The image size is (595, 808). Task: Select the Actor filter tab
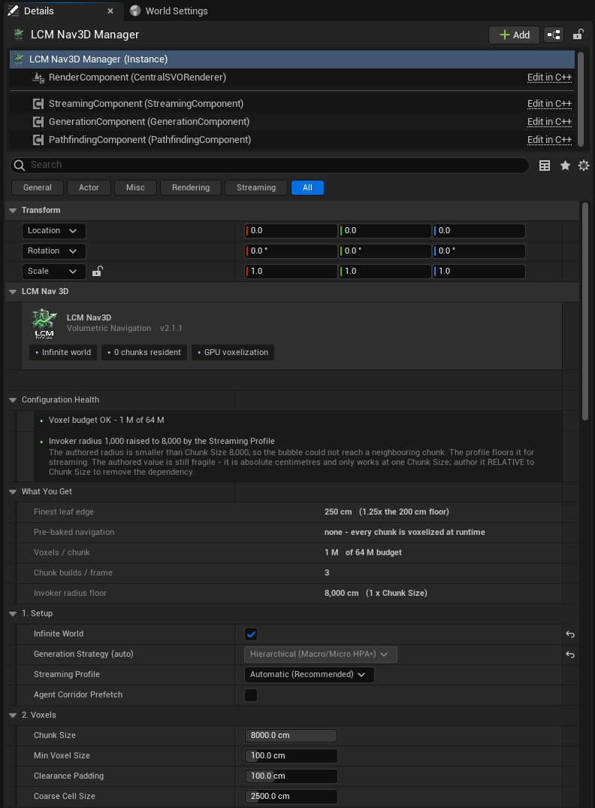point(89,187)
